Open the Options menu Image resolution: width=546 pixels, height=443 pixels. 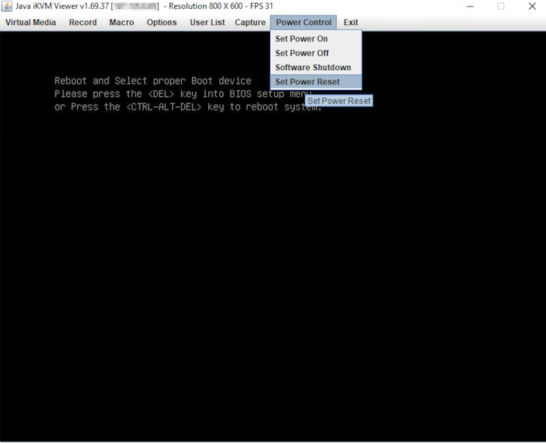[x=162, y=22]
